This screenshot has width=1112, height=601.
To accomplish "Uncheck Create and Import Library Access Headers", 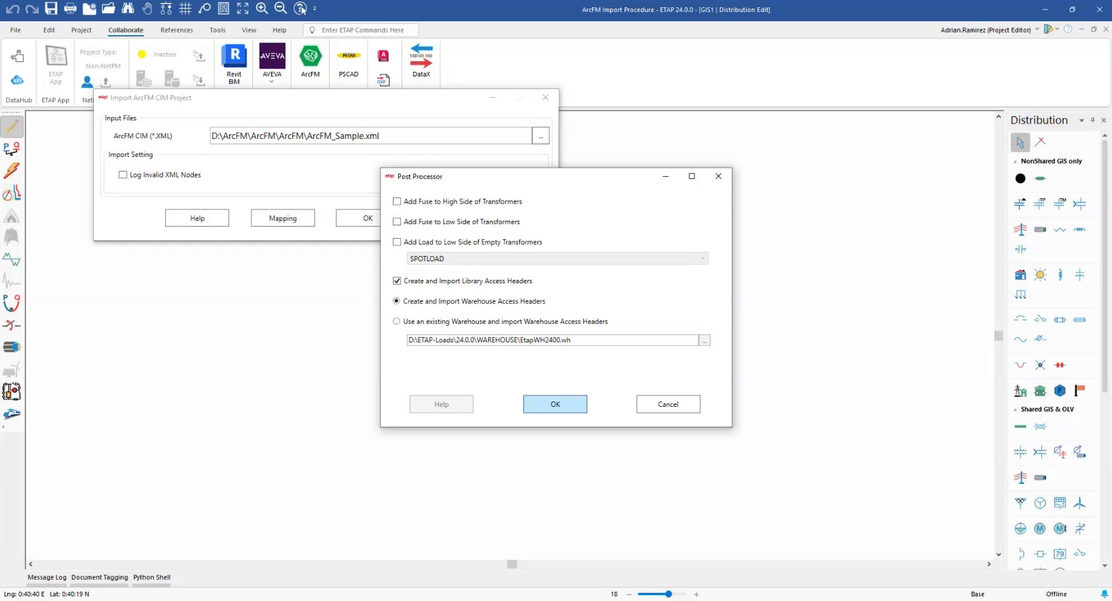I will (397, 281).
